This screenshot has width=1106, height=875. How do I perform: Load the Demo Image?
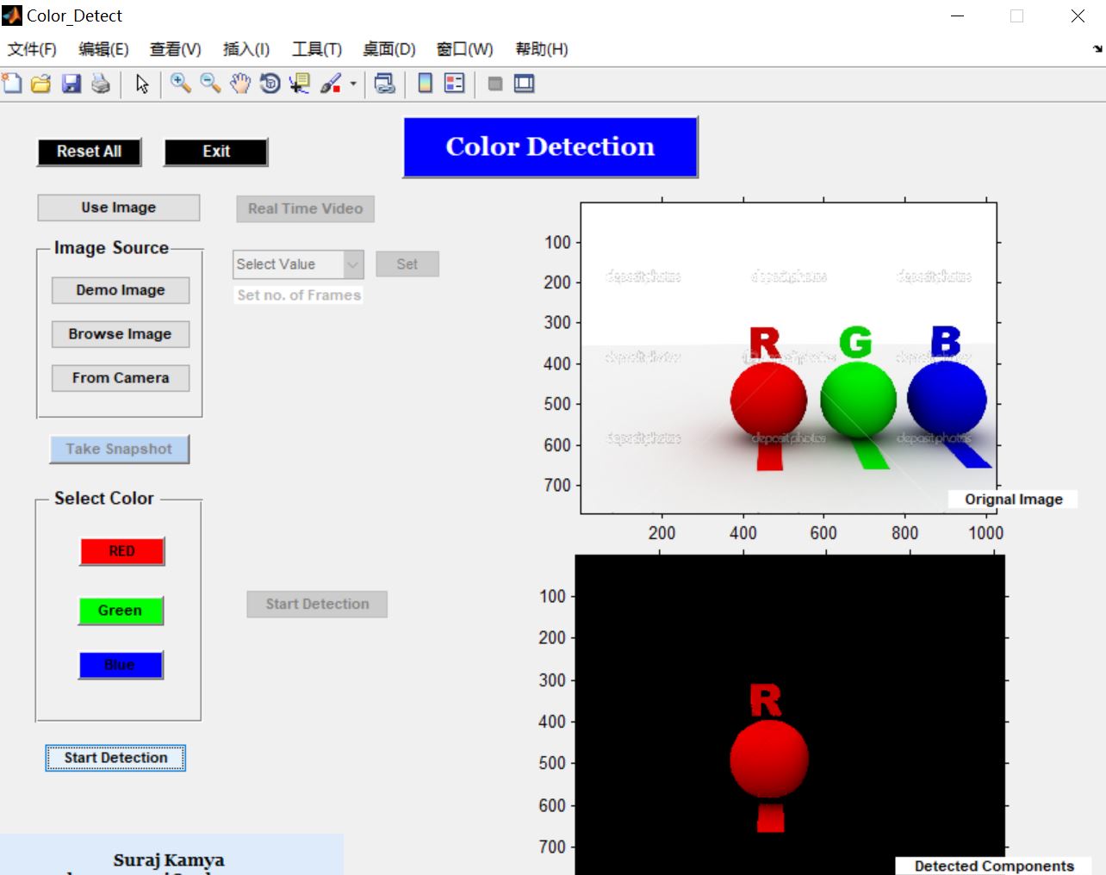tap(121, 290)
